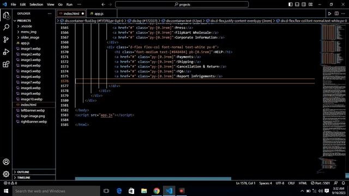Toggle the bottom panel layout icon

(297, 4)
